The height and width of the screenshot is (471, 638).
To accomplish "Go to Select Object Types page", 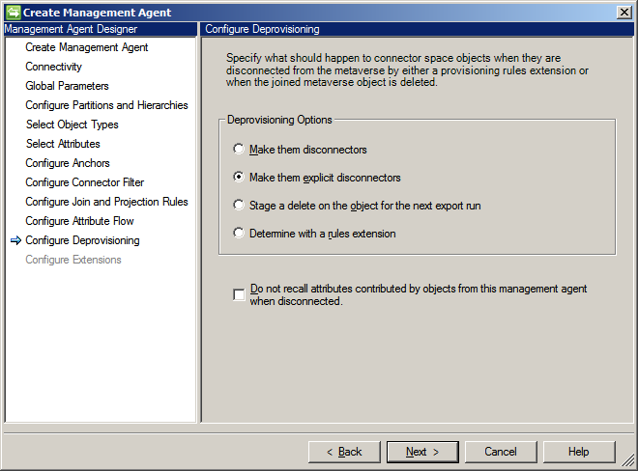I will click(x=72, y=125).
